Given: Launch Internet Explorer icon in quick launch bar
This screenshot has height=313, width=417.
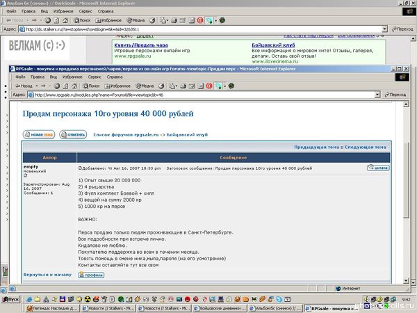Looking at the screenshot, I should [29, 299].
